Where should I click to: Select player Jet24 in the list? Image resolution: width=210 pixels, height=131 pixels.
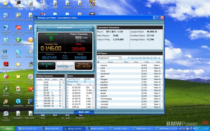[x=130, y=68]
